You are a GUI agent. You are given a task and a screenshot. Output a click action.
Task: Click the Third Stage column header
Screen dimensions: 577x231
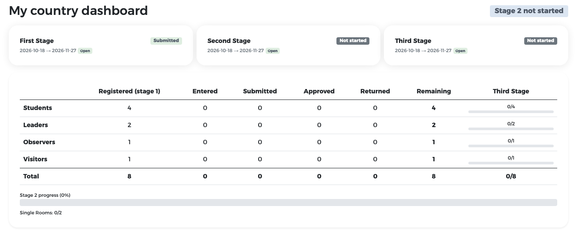point(511,91)
